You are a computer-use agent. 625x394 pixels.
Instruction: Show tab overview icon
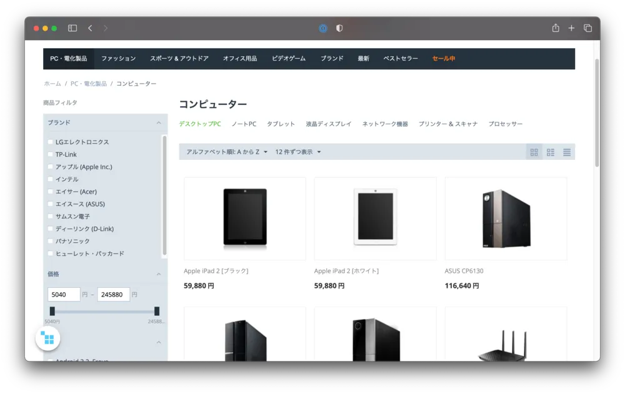587,28
